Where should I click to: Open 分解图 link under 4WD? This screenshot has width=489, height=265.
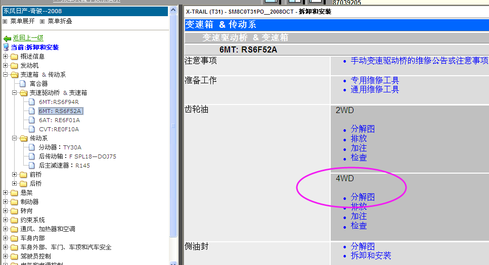[x=363, y=197]
